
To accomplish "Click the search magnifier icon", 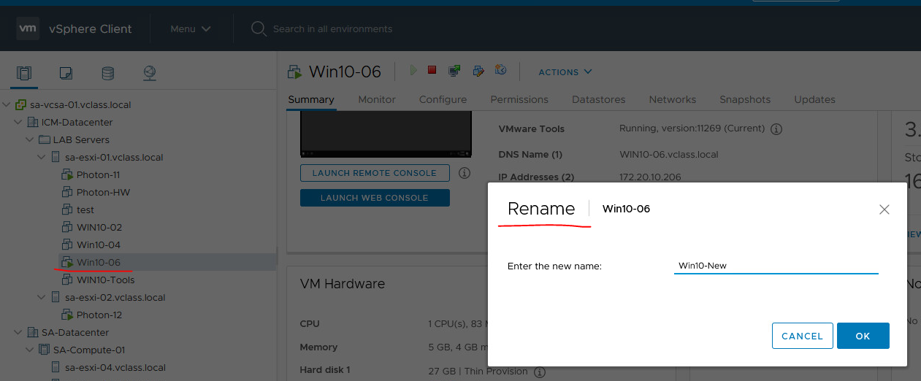I will [x=259, y=28].
